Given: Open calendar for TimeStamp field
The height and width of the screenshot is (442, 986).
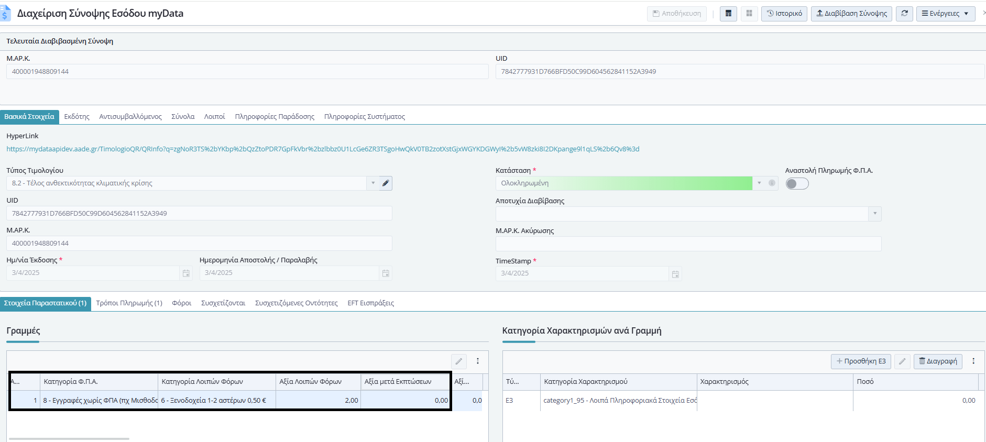Looking at the screenshot, I should [675, 274].
